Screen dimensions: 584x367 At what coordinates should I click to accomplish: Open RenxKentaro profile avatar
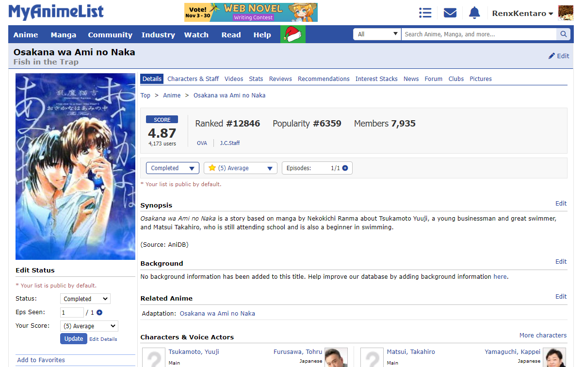click(566, 13)
